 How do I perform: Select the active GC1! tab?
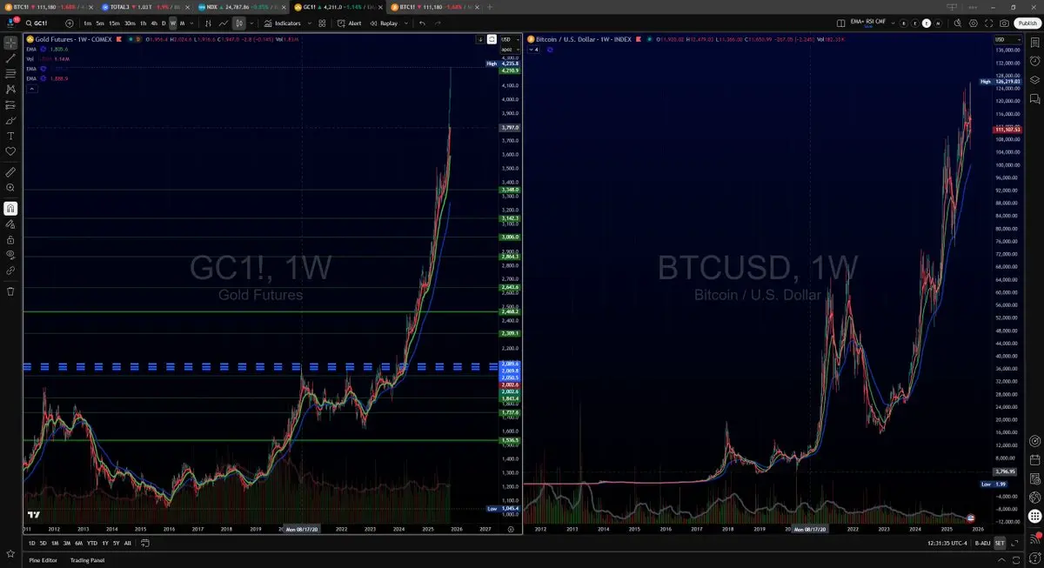click(x=338, y=6)
